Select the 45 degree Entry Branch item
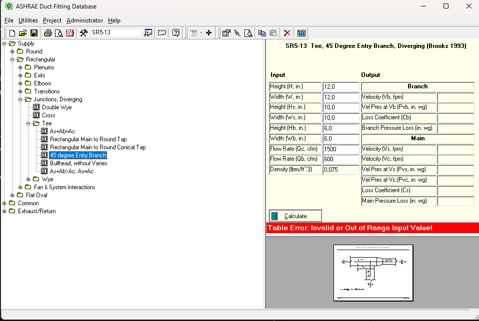This screenshot has height=321, width=479. click(78, 155)
